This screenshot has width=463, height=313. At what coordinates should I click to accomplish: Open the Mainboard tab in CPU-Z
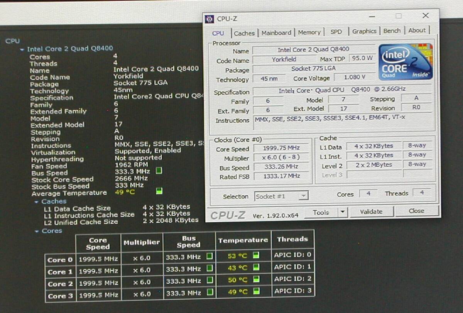click(x=276, y=33)
